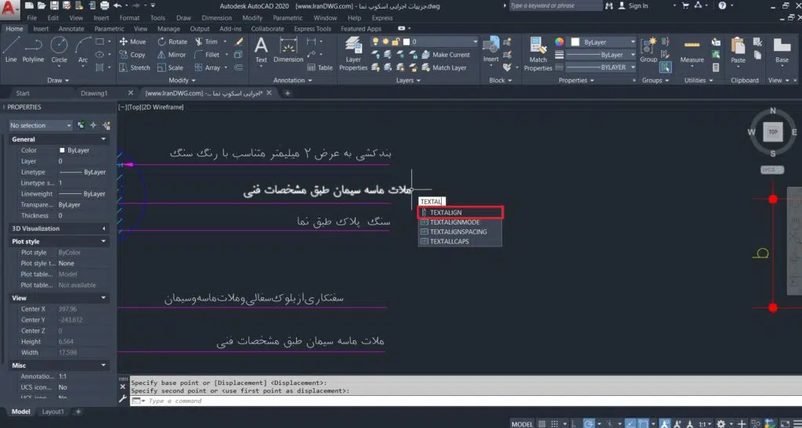Choose the Mirror tool
Screen dimensions: 802x428
tap(172, 55)
